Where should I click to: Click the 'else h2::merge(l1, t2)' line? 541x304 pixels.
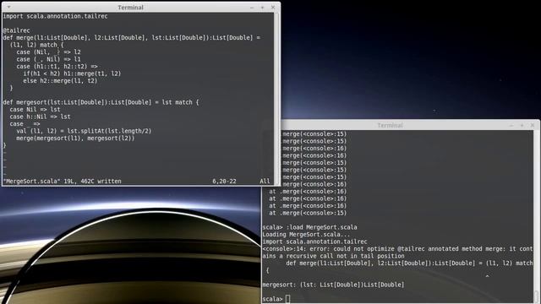(x=60, y=81)
